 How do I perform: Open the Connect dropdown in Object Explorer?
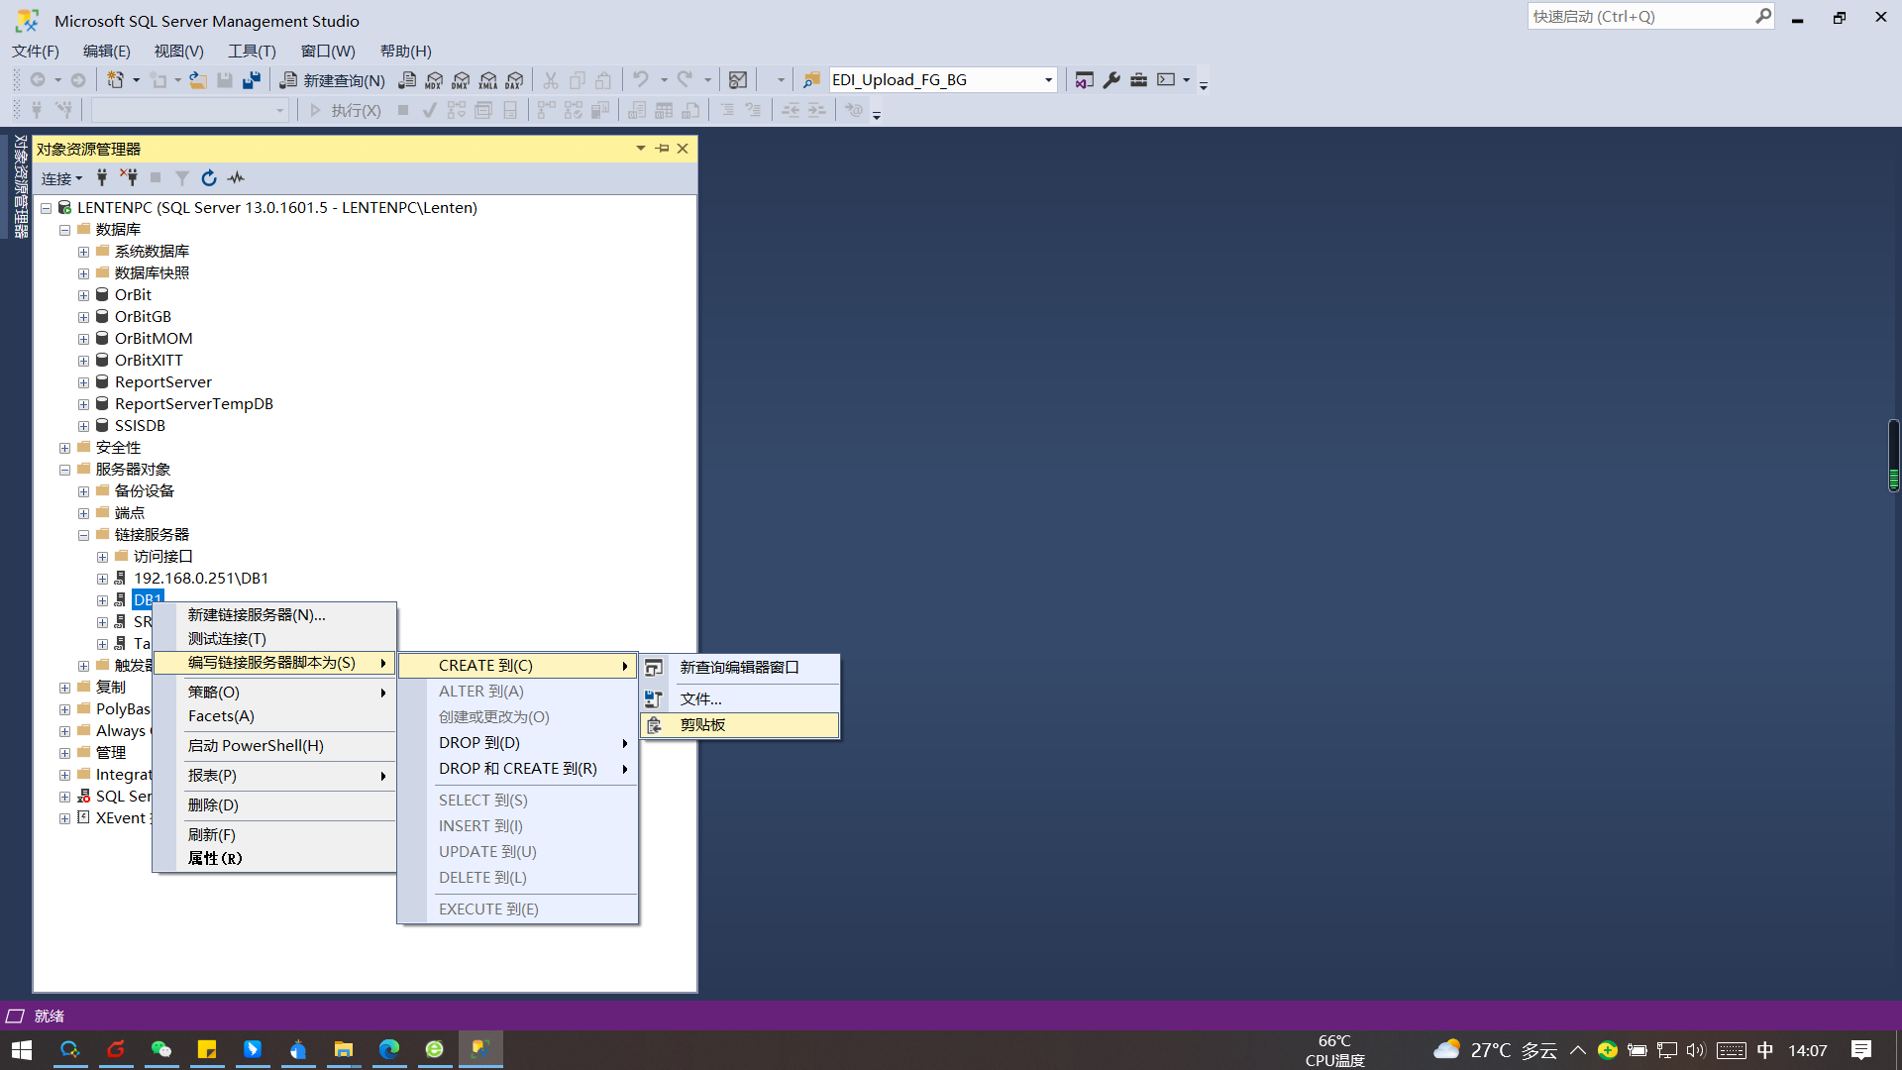click(x=61, y=178)
